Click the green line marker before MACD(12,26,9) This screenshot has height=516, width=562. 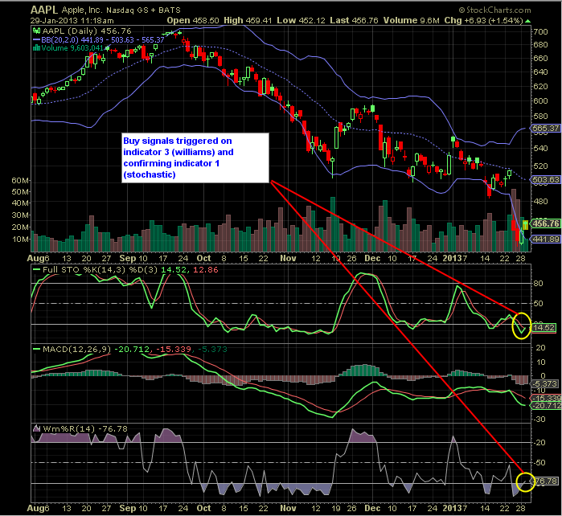[36, 349]
